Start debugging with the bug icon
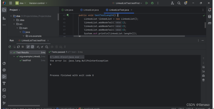This screenshot has height=109, width=214. click(x=152, y=3)
